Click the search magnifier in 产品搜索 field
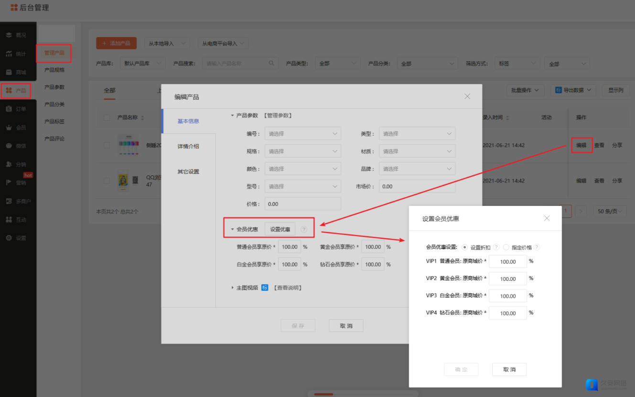 tap(271, 63)
